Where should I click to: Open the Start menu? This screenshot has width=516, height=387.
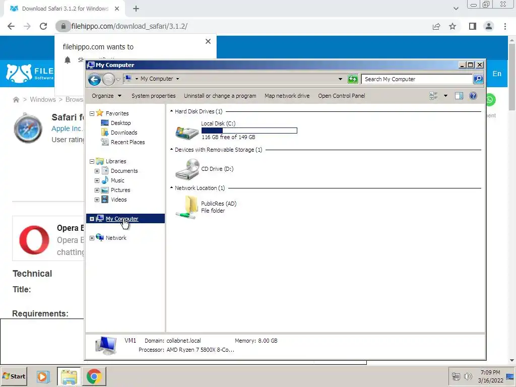[14, 376]
